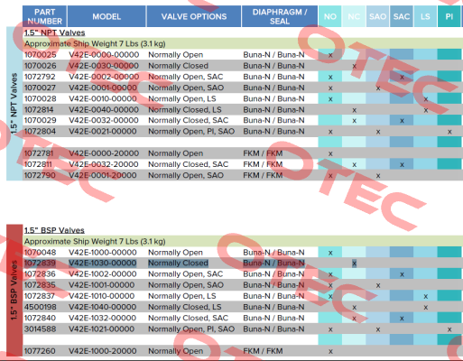Click the NO column header cell

[x=330, y=16]
